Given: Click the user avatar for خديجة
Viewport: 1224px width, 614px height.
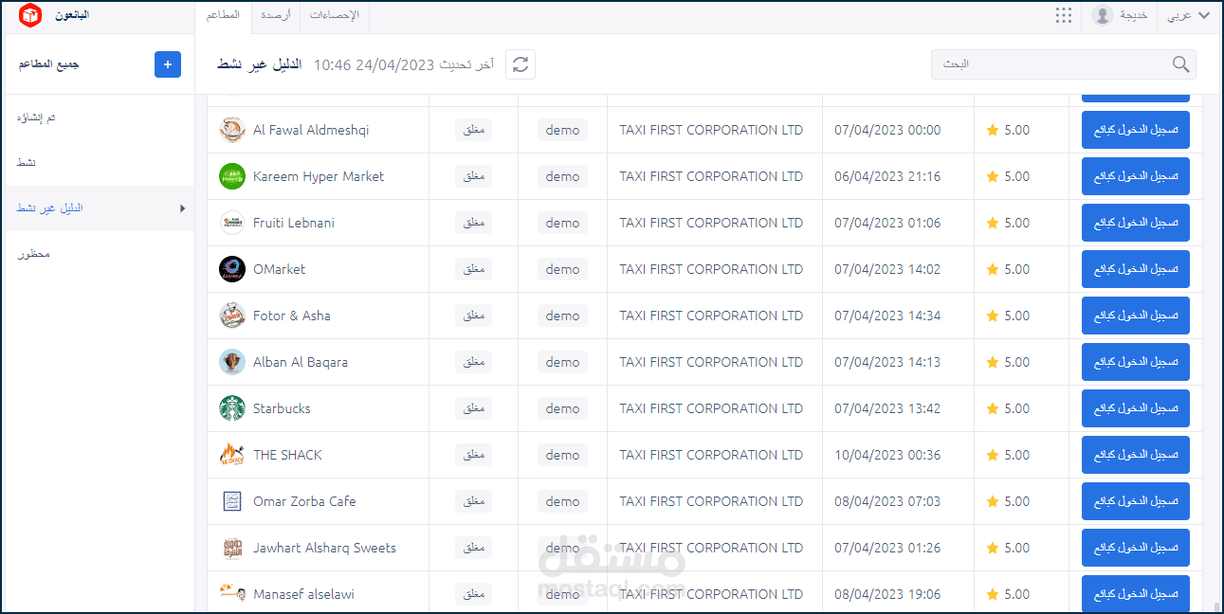Looking at the screenshot, I should point(1102,15).
